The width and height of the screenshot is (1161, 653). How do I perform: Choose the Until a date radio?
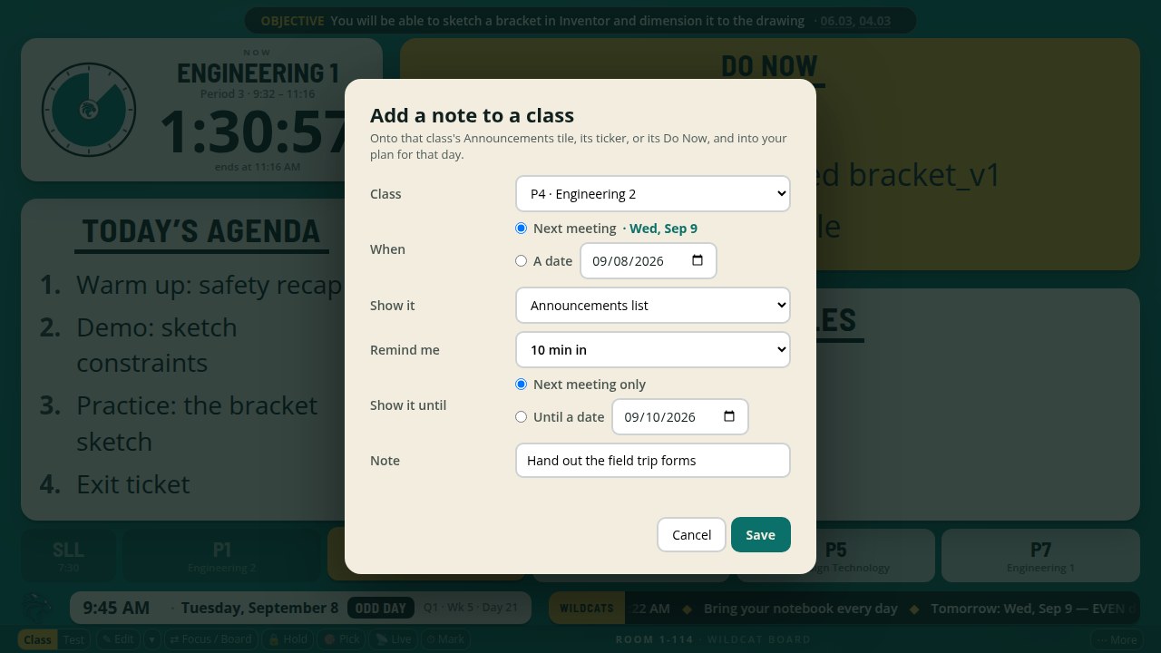click(521, 417)
